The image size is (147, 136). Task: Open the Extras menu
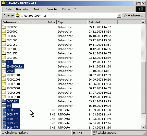[66, 9]
